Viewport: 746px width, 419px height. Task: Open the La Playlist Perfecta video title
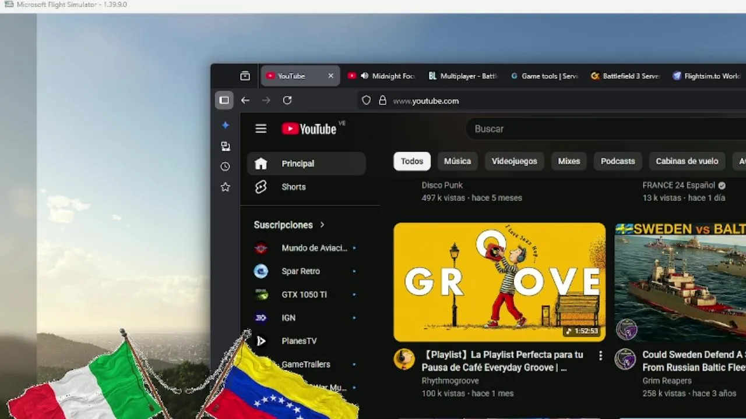[x=502, y=361]
